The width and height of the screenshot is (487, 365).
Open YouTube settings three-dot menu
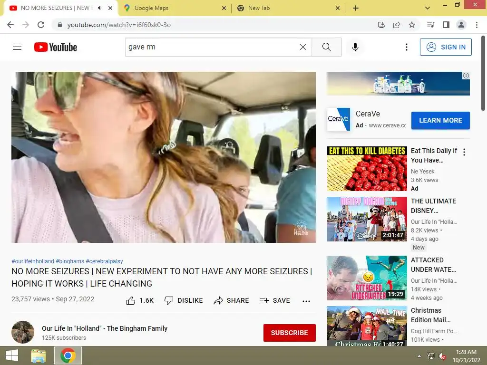406,47
